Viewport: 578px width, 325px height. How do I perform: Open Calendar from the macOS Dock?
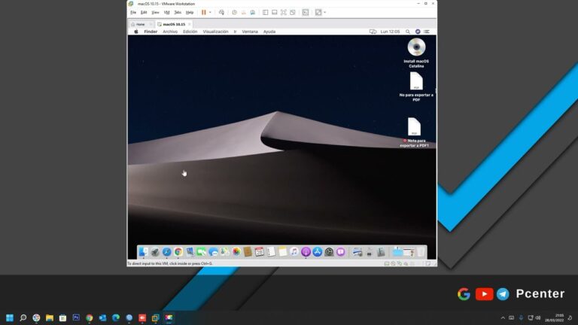point(259,252)
